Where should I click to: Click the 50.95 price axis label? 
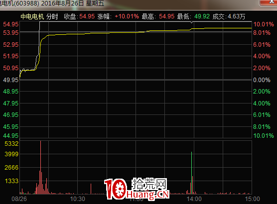[11, 68]
